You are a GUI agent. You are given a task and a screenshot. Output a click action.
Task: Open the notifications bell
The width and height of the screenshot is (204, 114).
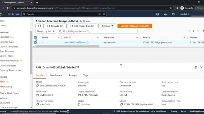165,14
